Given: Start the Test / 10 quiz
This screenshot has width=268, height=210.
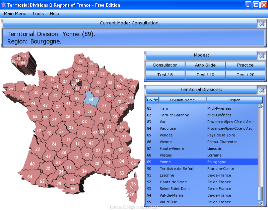Looking at the screenshot, I should [x=205, y=75].
